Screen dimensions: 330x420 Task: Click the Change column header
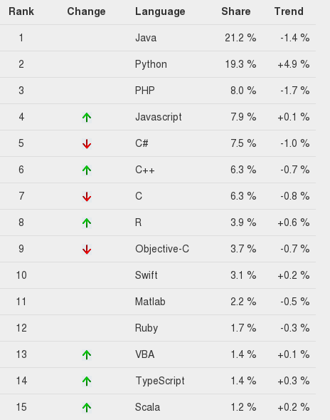tap(86, 11)
